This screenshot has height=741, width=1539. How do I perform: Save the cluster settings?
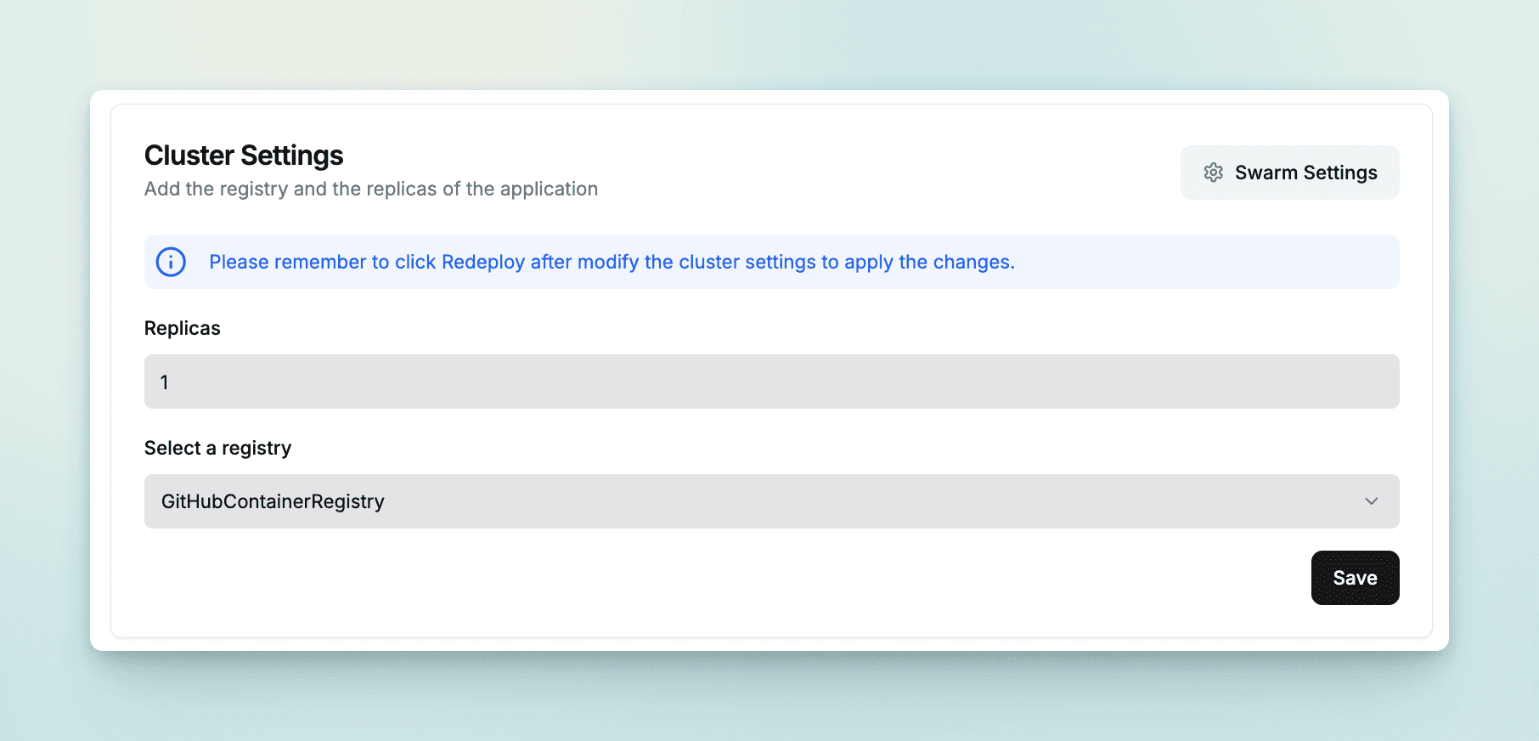pyautogui.click(x=1355, y=578)
